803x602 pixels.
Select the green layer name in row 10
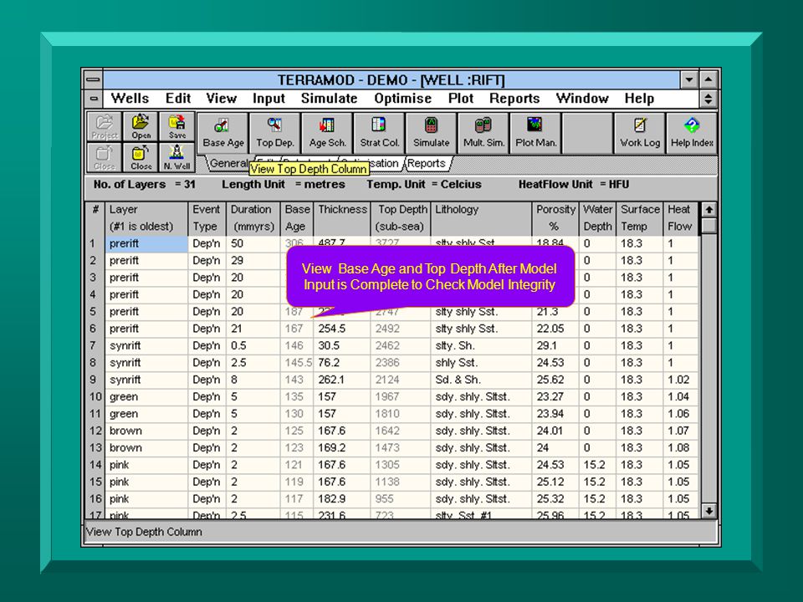pos(146,396)
